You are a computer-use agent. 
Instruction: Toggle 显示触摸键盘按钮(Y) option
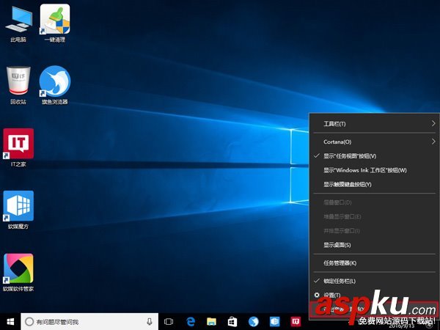(374, 184)
